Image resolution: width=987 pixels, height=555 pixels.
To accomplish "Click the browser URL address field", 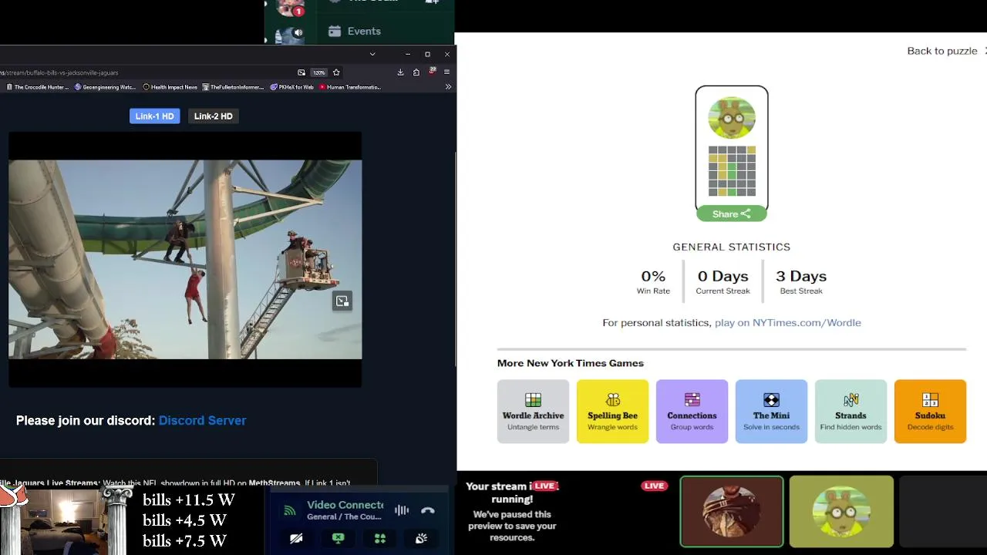I will 147,72.
